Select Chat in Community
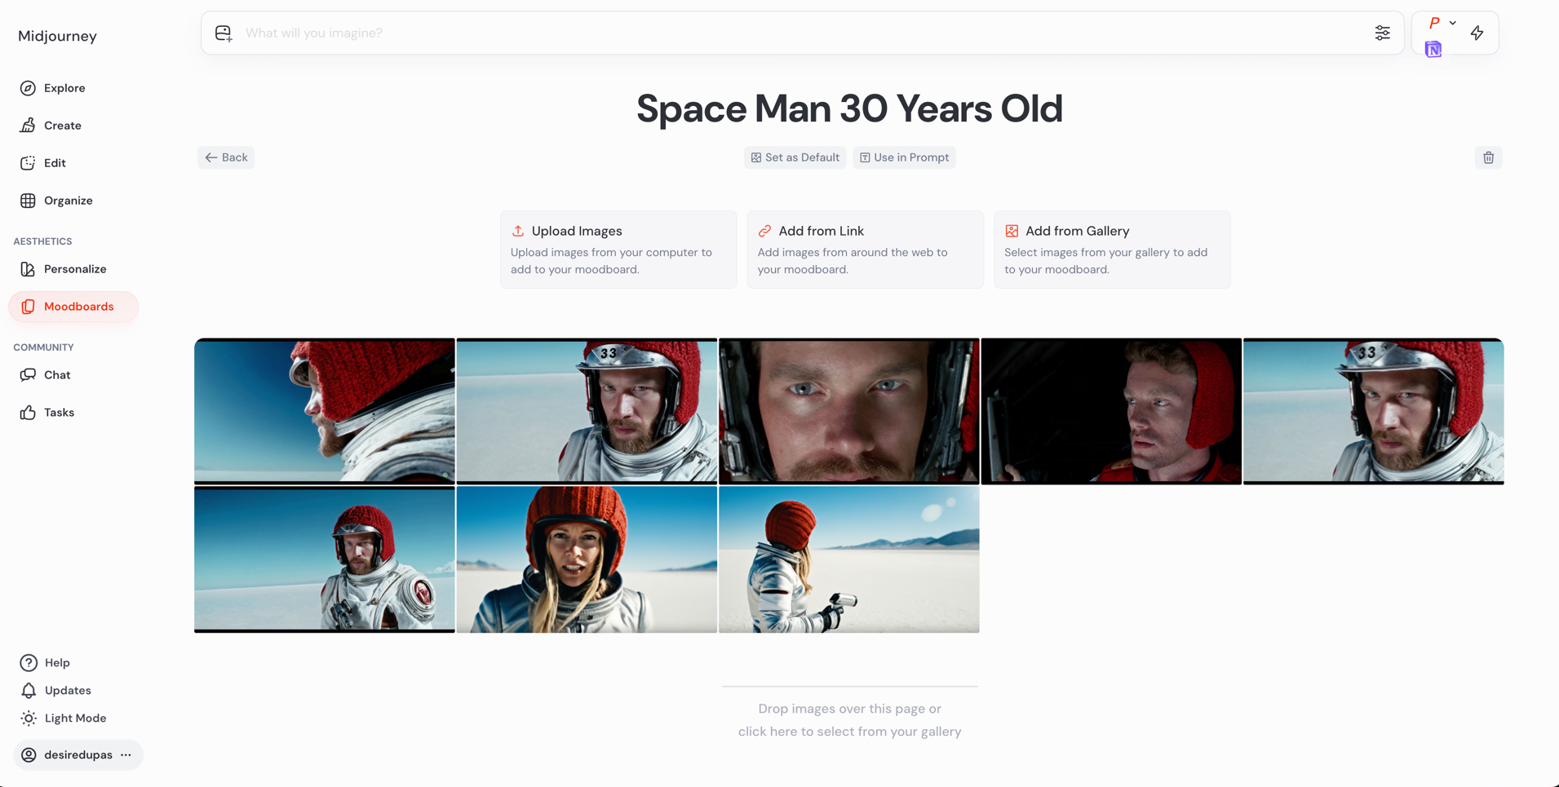Image resolution: width=1559 pixels, height=787 pixels. click(x=56, y=375)
